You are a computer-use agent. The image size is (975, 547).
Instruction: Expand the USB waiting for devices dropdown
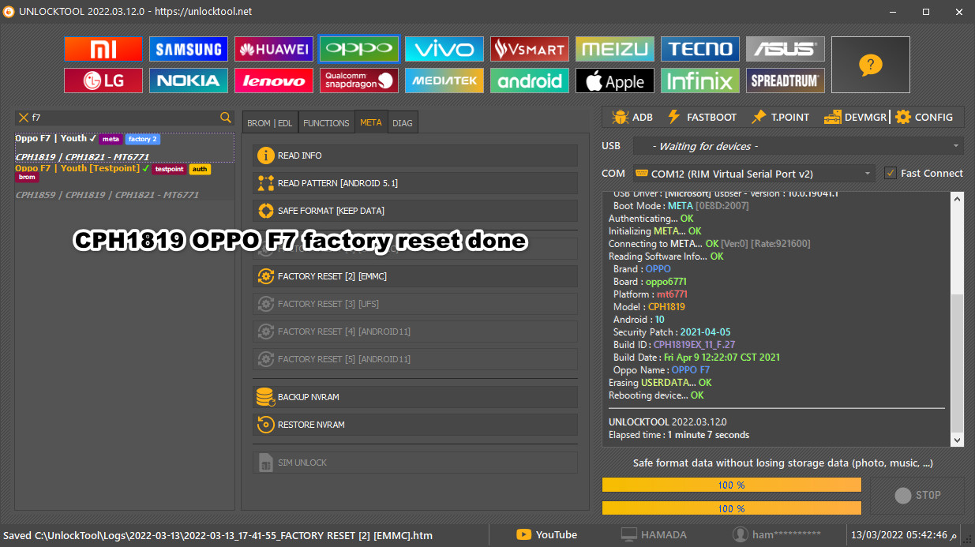coord(797,146)
